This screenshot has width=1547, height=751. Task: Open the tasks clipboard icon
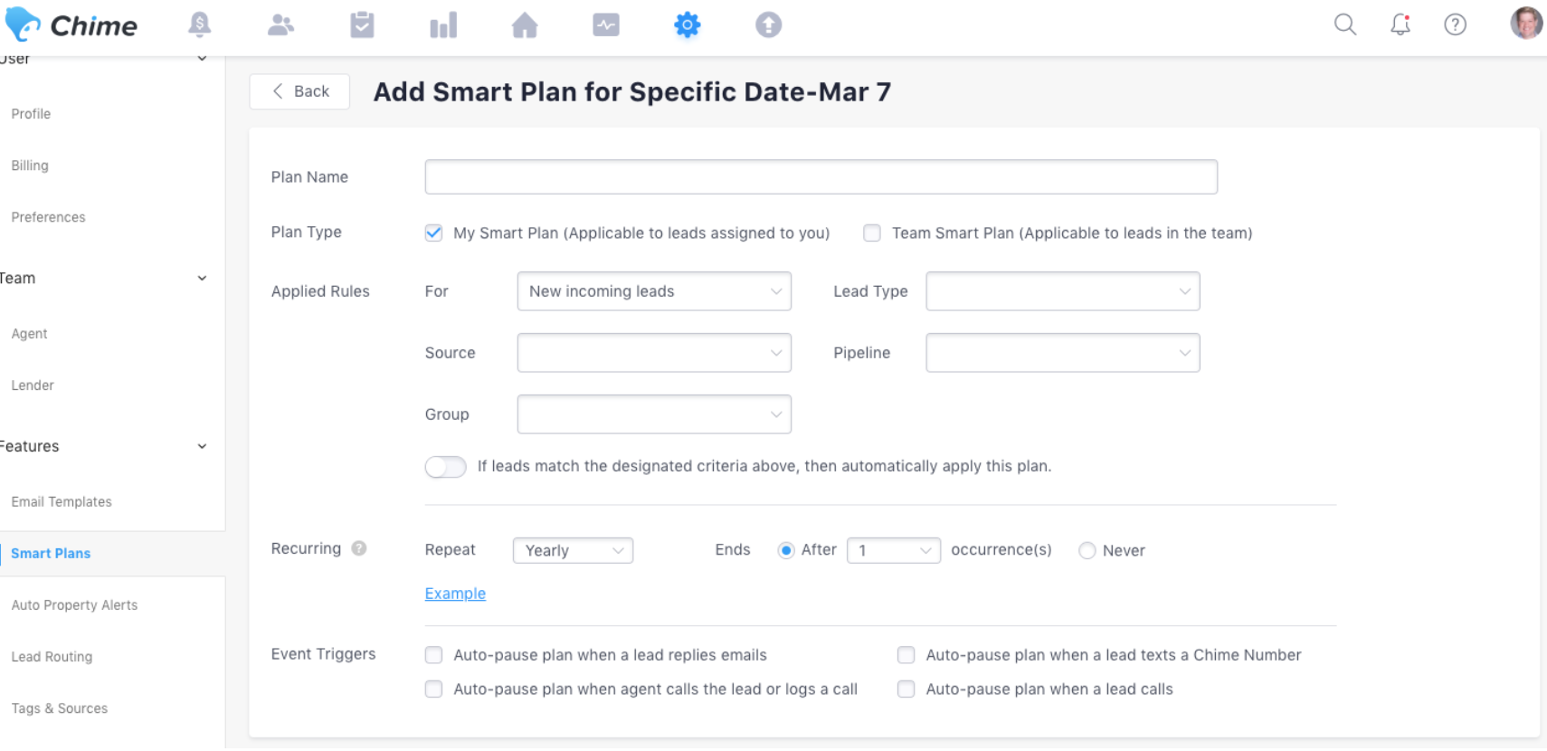pyautogui.click(x=362, y=24)
